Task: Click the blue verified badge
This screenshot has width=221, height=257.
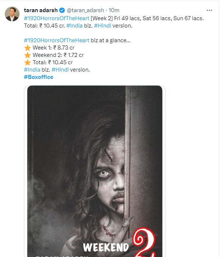Action: coord(62,10)
